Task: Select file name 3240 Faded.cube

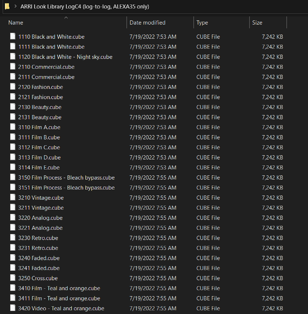Action: (39, 258)
